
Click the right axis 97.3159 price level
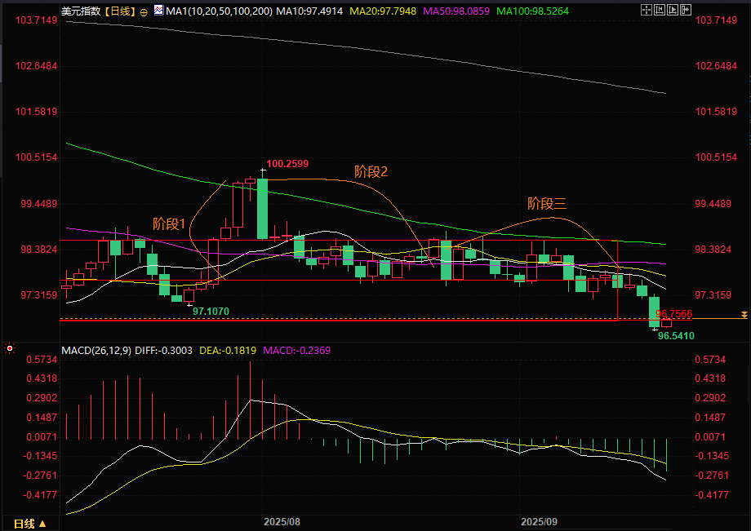pyautogui.click(x=713, y=295)
